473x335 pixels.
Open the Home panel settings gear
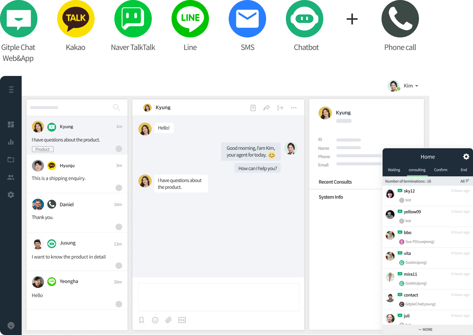coord(466,157)
